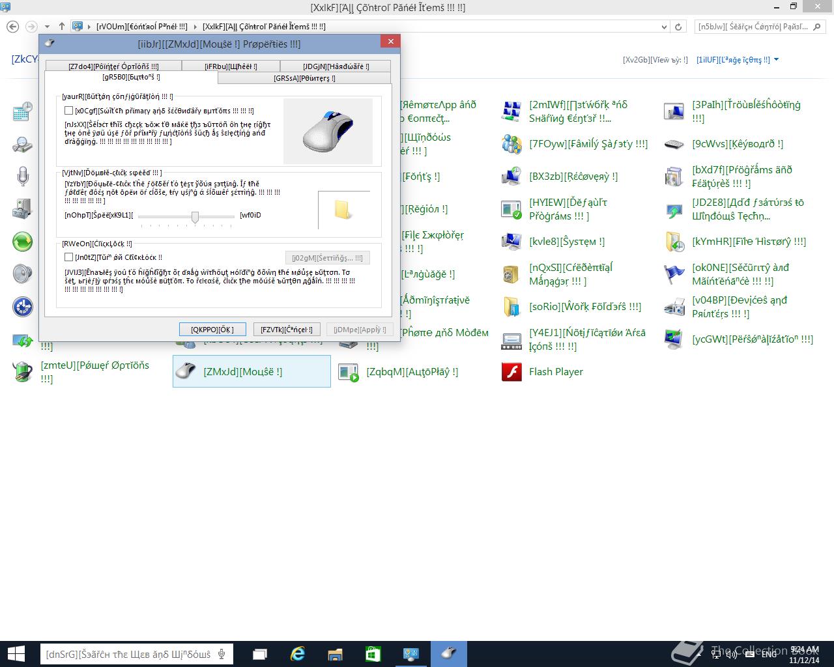The height and width of the screenshot is (667, 834).
Task: Adjust the double-click speed slider handle
Action: (x=195, y=218)
